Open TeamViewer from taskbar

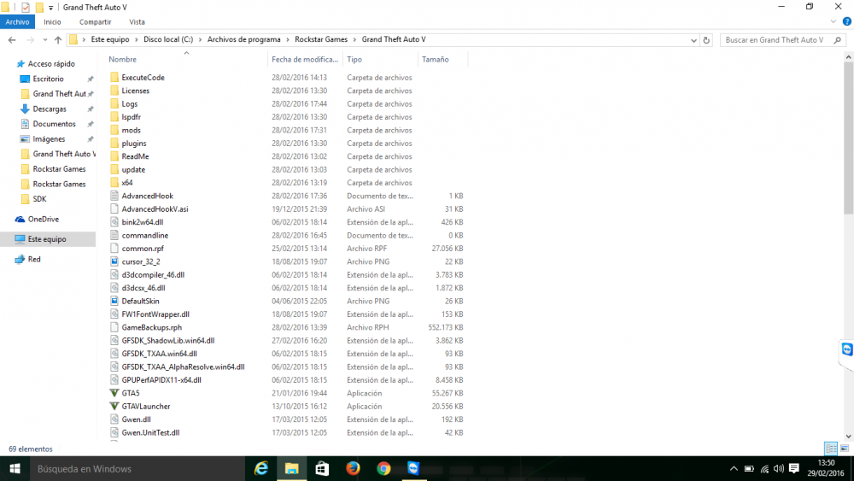point(414,468)
